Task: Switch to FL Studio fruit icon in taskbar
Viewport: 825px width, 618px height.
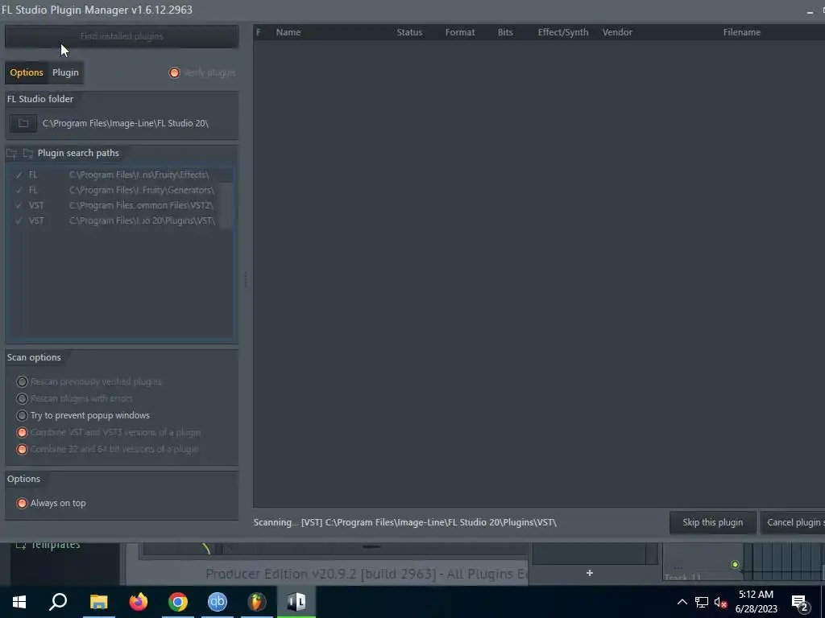Action: 257,602
